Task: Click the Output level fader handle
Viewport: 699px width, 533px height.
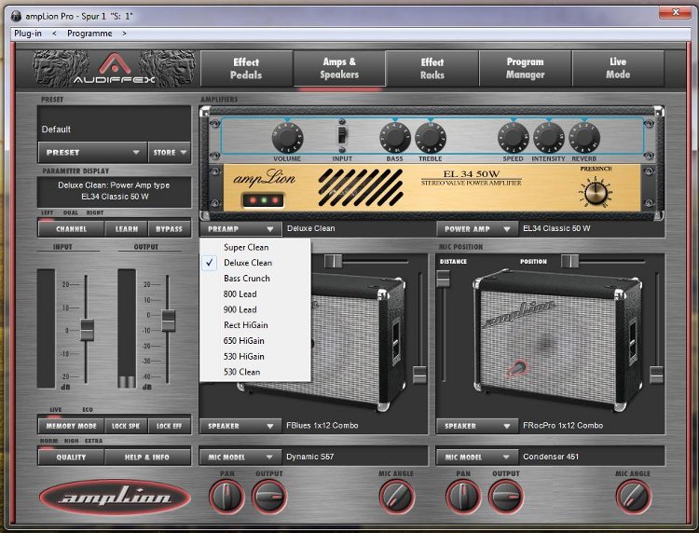Action: point(168,321)
